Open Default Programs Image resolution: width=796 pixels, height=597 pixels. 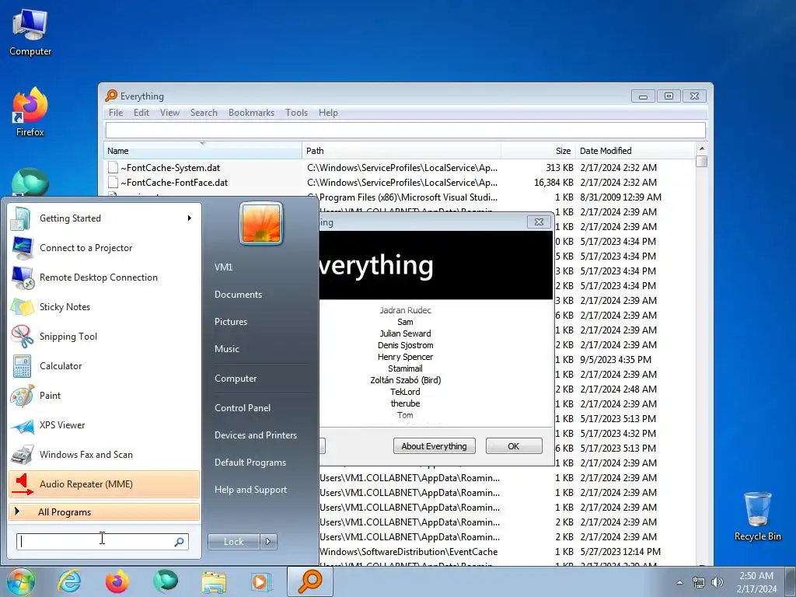pos(250,463)
